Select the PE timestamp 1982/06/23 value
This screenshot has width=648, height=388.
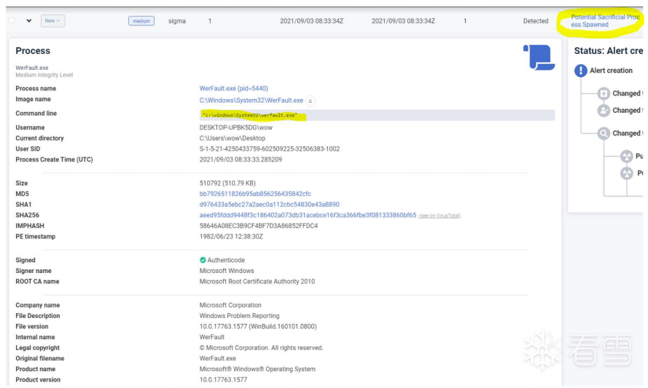231,237
